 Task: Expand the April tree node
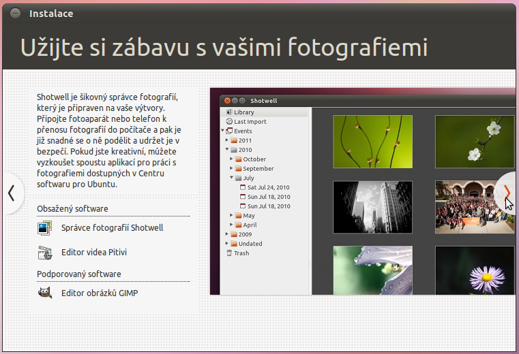pyautogui.click(x=231, y=225)
